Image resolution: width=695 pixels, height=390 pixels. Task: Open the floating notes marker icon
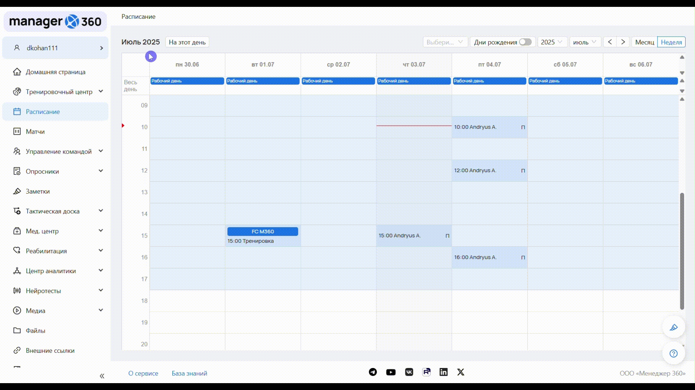[x=673, y=328]
